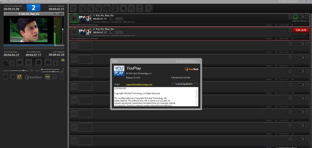Click the CUE button on third playlist slot

(74, 46)
